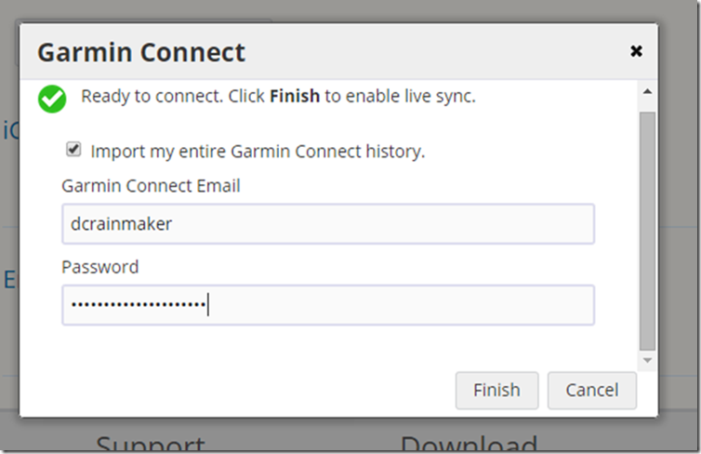Click the scrollbar up arrow
The width and height of the screenshot is (701, 454).
pyautogui.click(x=647, y=88)
